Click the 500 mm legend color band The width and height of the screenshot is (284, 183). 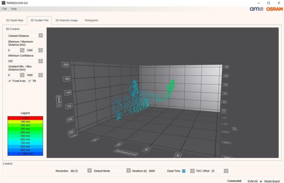25,136
